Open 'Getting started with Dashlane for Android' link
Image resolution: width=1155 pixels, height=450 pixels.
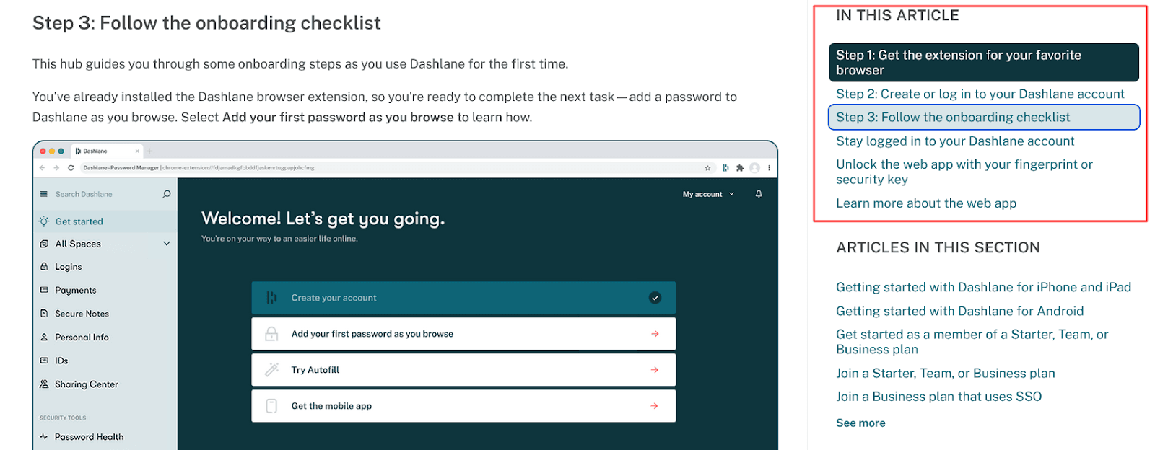959,311
